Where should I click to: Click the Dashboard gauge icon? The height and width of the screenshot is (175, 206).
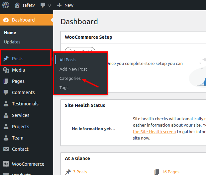6,20
